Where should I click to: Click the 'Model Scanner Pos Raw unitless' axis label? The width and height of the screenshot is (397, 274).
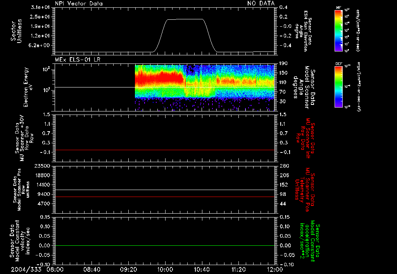(21, 190)
